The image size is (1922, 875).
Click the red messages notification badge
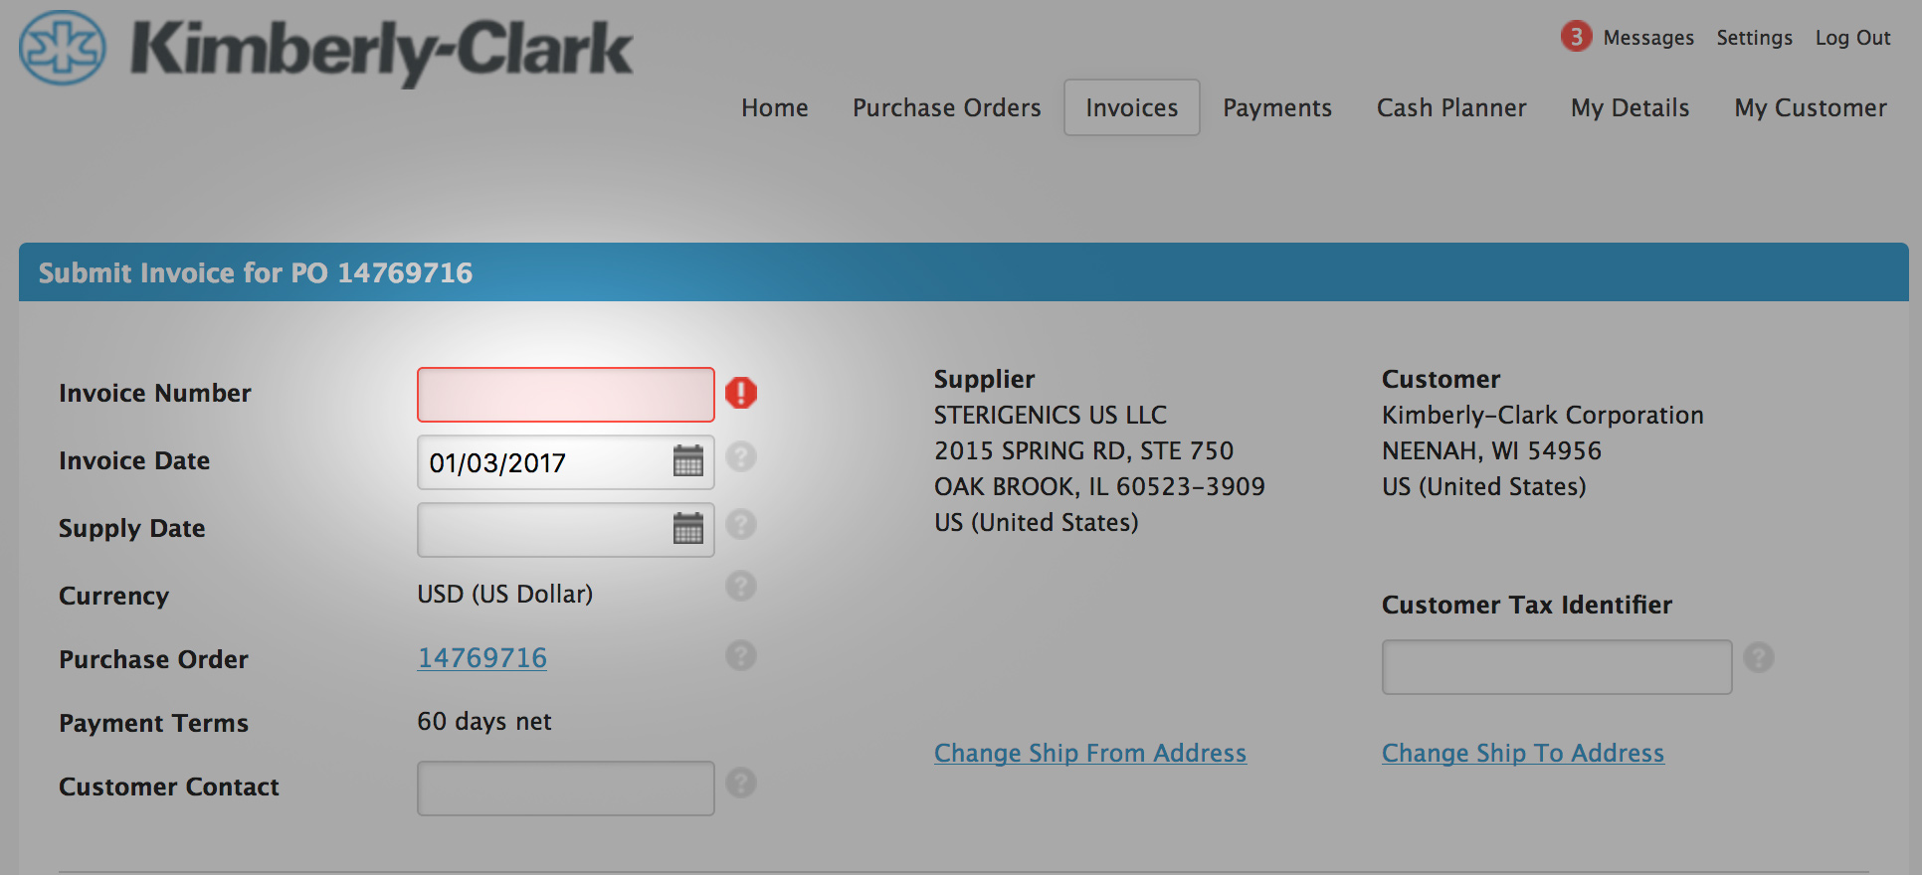[x=1576, y=37]
